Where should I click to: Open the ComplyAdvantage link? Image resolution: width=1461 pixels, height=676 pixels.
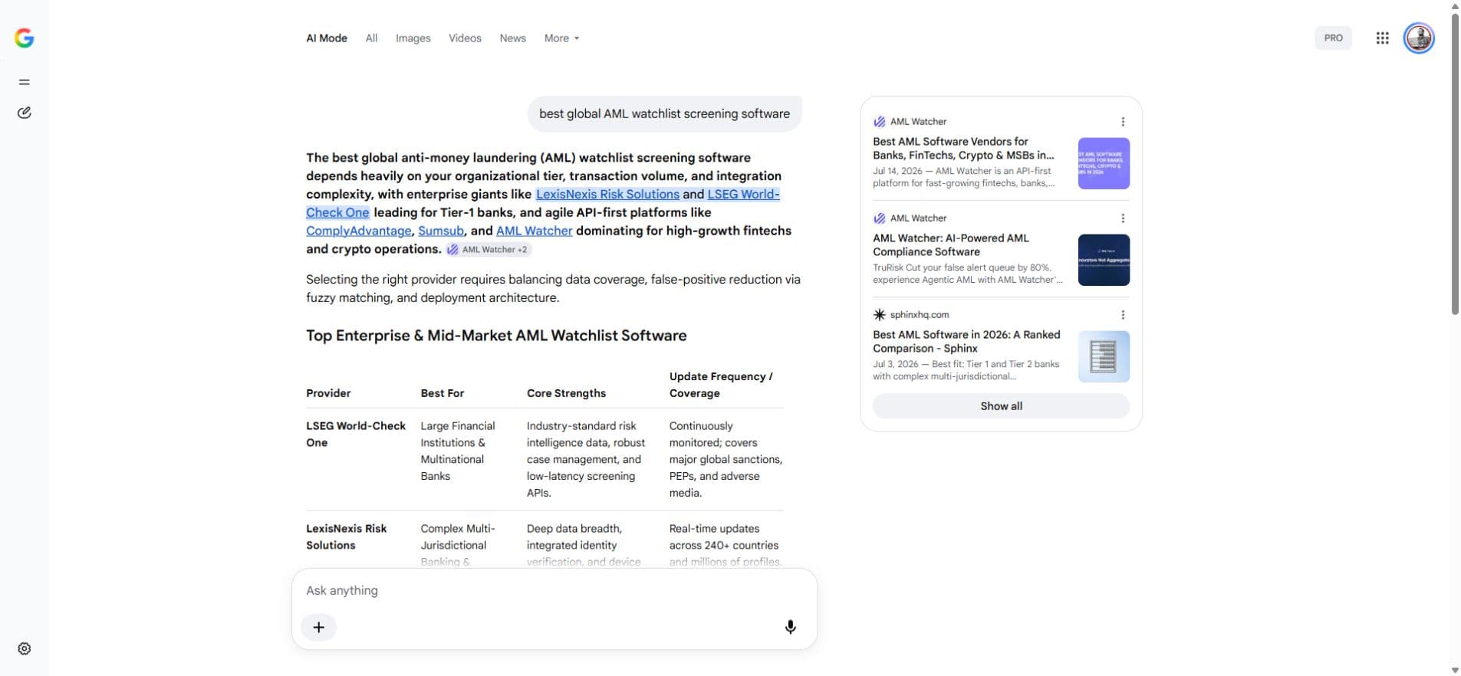click(x=358, y=231)
